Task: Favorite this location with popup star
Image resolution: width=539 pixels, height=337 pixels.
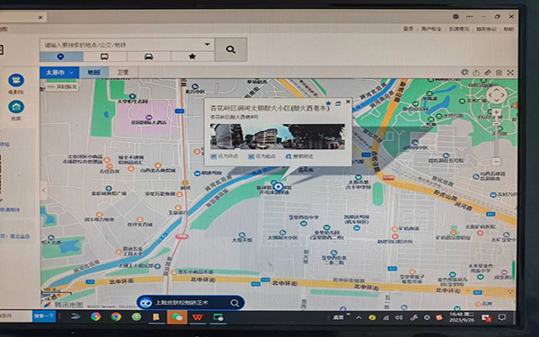Action: [x=328, y=102]
